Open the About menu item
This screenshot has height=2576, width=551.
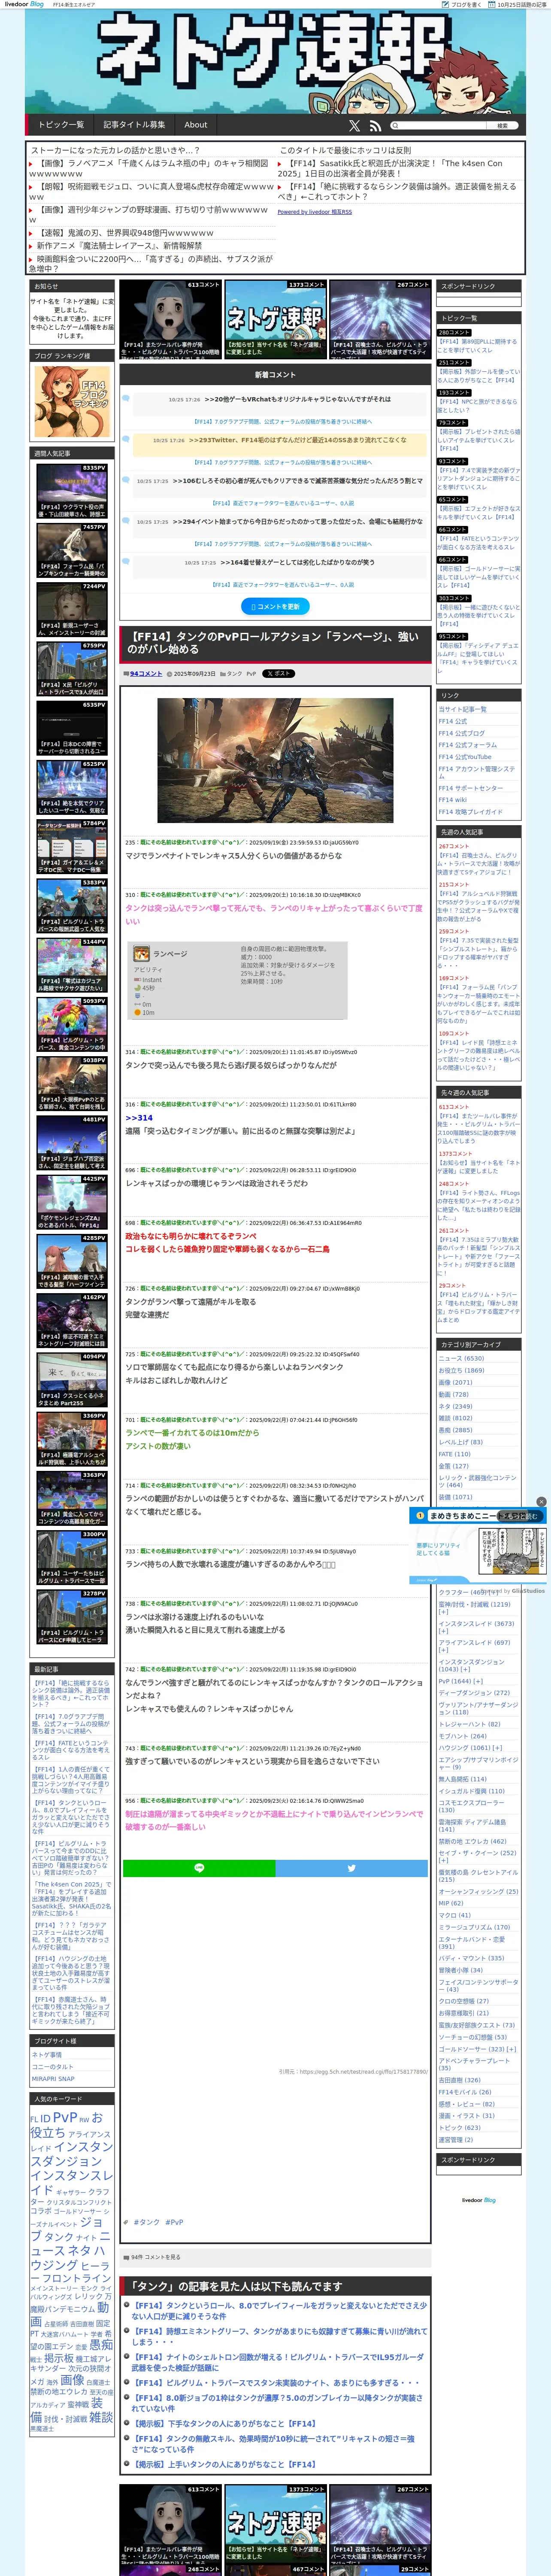point(196,125)
